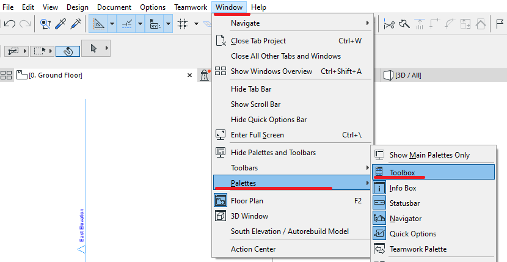
Task: Click the Undo arrow icon
Action: [9, 24]
